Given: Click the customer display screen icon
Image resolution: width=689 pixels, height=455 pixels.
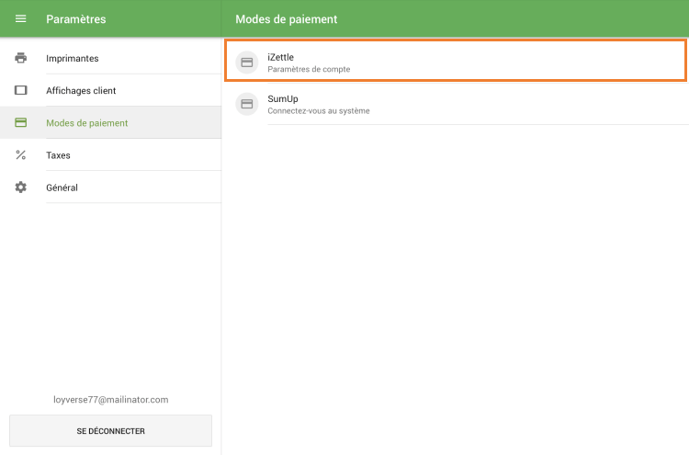Looking at the screenshot, I should 20,90.
